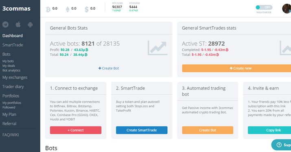Open My portfolios submenu item
291x152 pixels.
pos(12,103)
